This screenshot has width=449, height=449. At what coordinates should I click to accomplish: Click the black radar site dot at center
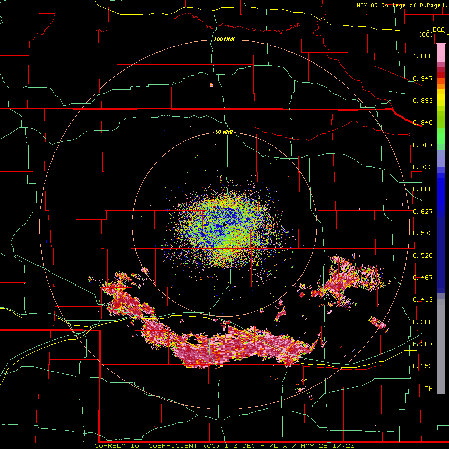click(224, 224)
